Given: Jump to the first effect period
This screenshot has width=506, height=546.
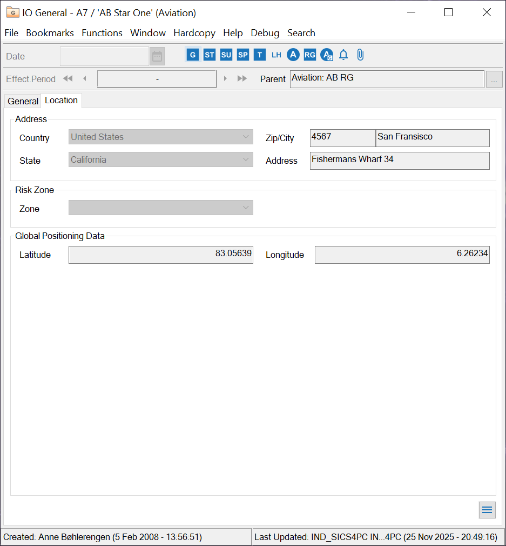Looking at the screenshot, I should [68, 79].
